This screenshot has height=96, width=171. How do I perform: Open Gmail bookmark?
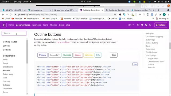point(6,19)
